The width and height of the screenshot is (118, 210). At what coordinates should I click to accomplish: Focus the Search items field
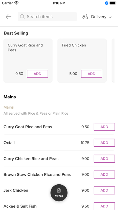tap(47, 17)
